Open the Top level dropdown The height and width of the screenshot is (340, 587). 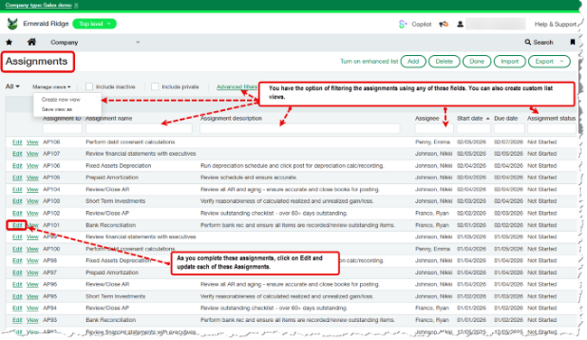(x=94, y=23)
